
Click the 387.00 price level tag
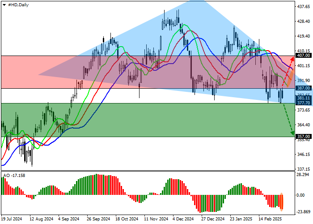point(303,88)
